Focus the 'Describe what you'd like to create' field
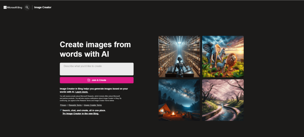The image size is (304, 137). pyautogui.click(x=96, y=69)
